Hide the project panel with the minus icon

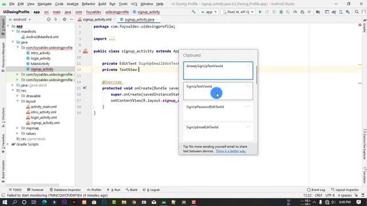tap(72, 19)
